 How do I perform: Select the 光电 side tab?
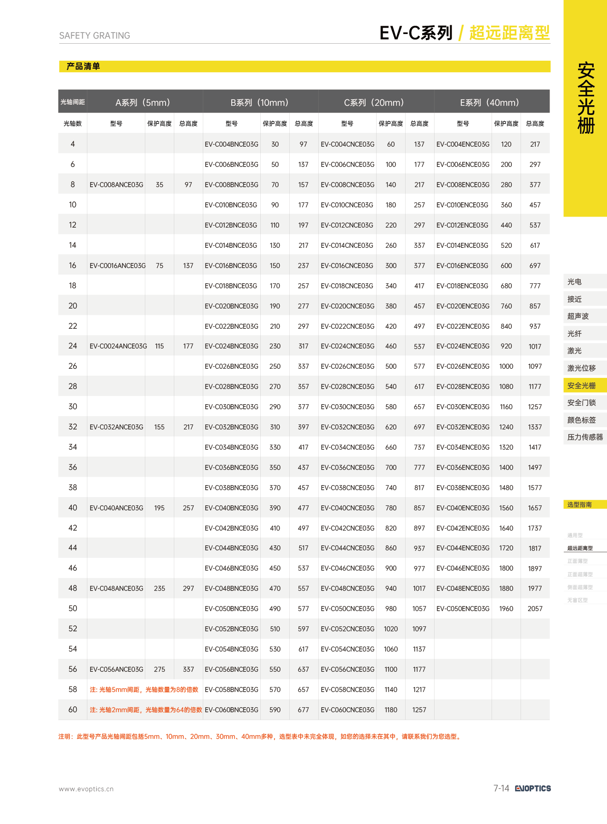[585, 281]
